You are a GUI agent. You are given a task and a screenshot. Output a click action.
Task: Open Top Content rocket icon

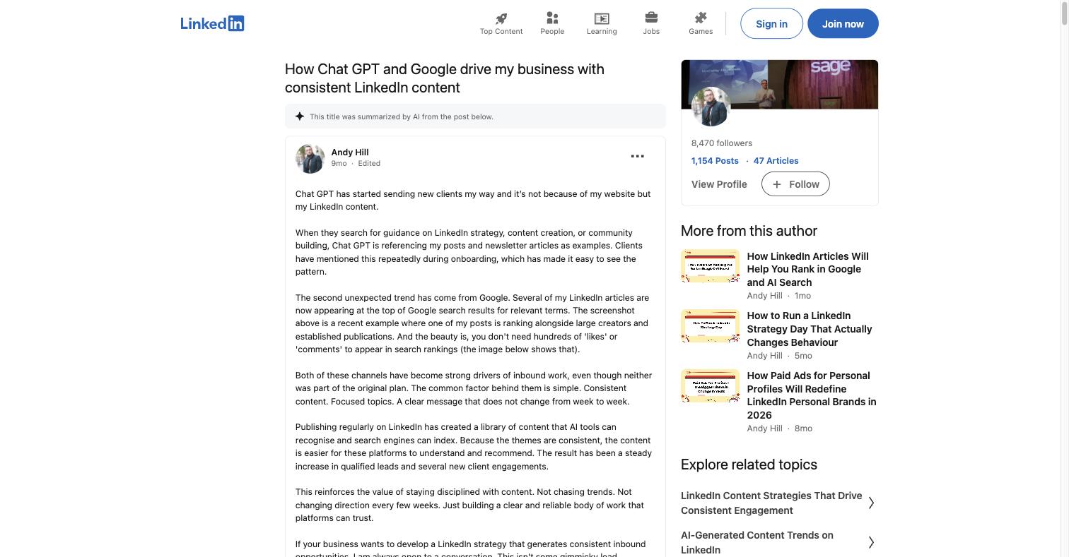click(x=501, y=18)
